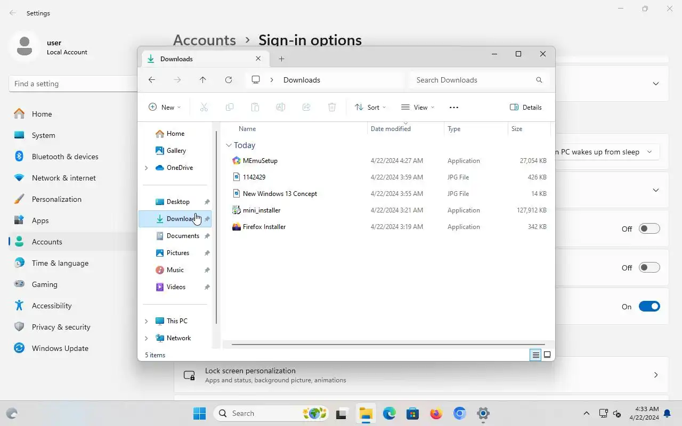Click the Accounts breadcrumb link

pos(205,40)
